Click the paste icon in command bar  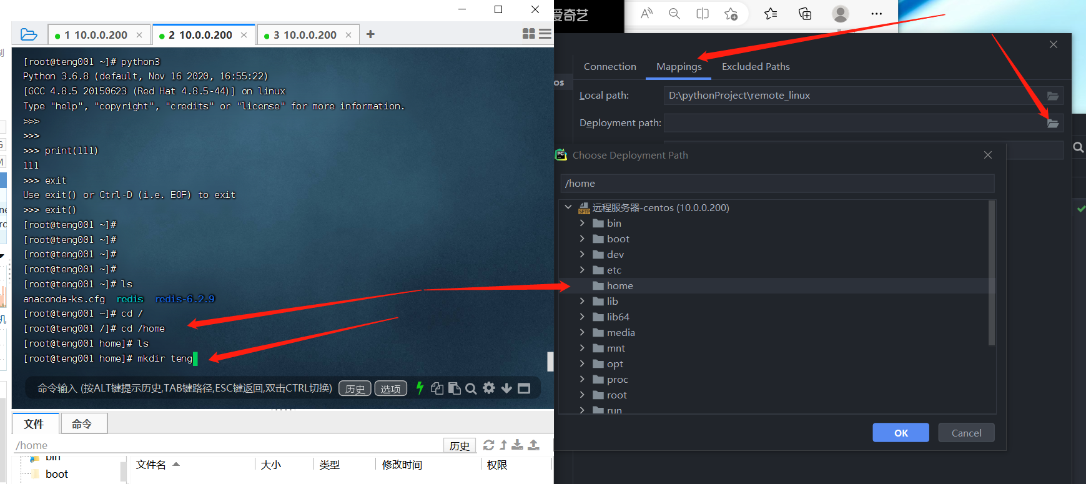coord(454,388)
